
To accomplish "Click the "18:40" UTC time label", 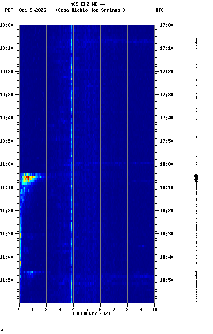I will pyautogui.click(x=166, y=257).
